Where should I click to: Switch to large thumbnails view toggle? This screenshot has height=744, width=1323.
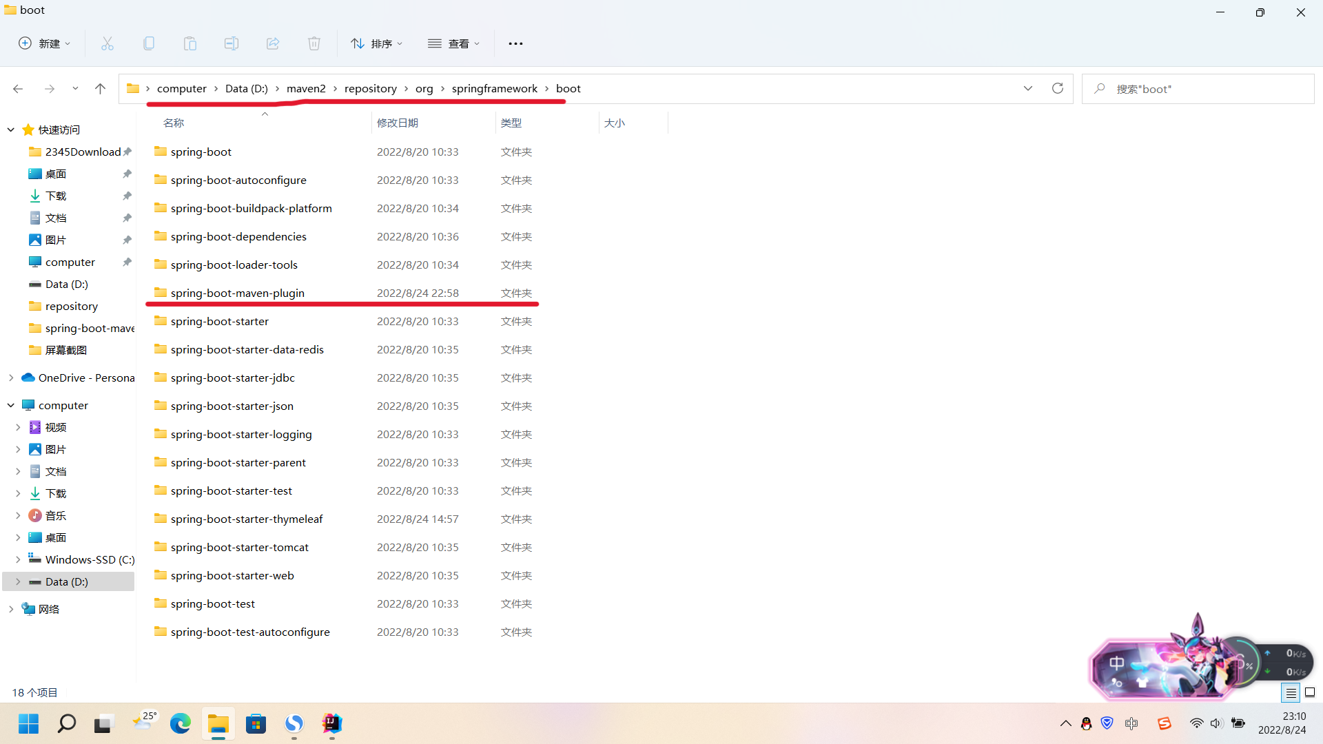[1310, 692]
